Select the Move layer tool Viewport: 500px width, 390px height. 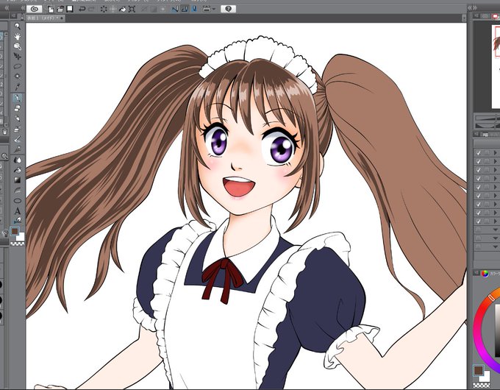click(x=17, y=57)
